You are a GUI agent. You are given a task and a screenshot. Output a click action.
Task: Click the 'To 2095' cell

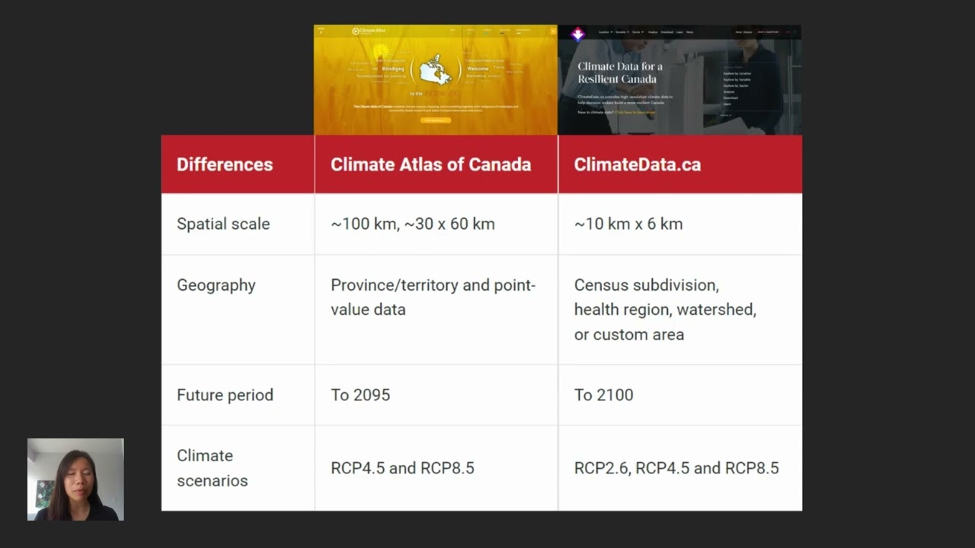click(x=436, y=395)
